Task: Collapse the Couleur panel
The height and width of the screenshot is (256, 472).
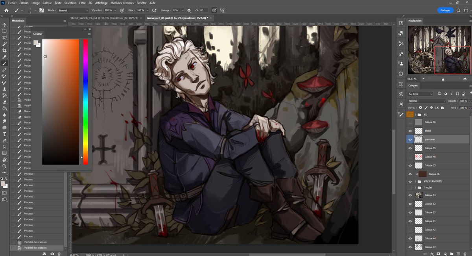Action: pos(85,29)
